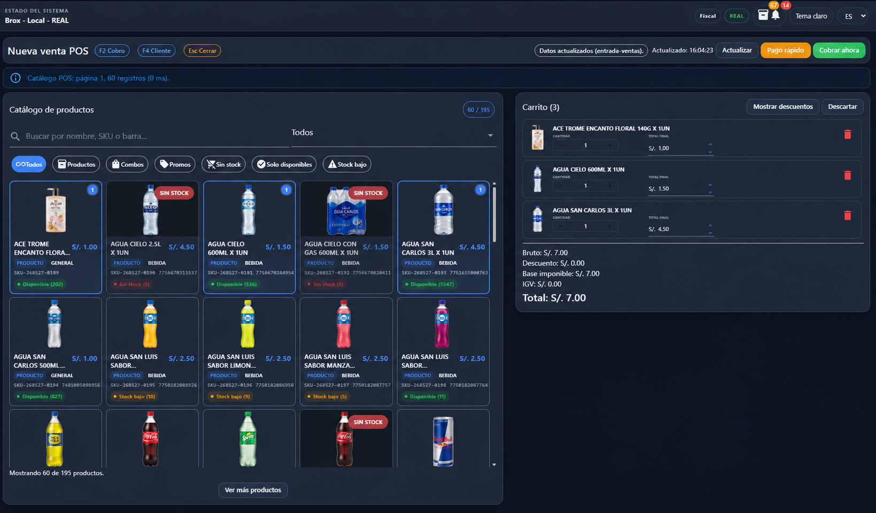Click the info icon beside Catálogo POS message
The width and height of the screenshot is (876, 513).
[15, 78]
